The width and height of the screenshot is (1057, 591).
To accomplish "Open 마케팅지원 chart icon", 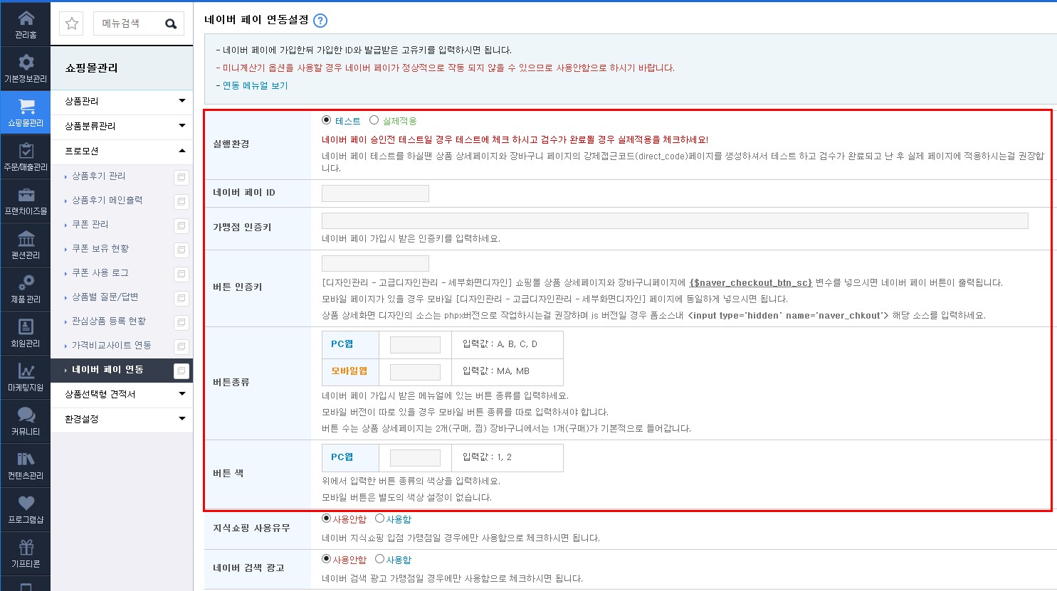I will click(x=26, y=371).
